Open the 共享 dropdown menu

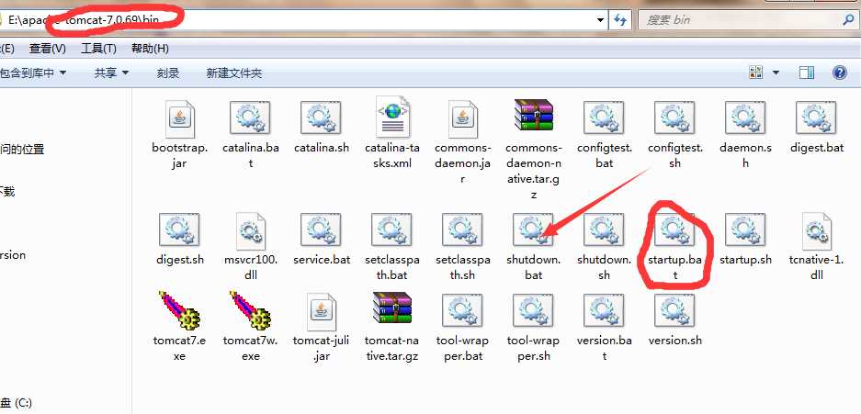coord(111,73)
